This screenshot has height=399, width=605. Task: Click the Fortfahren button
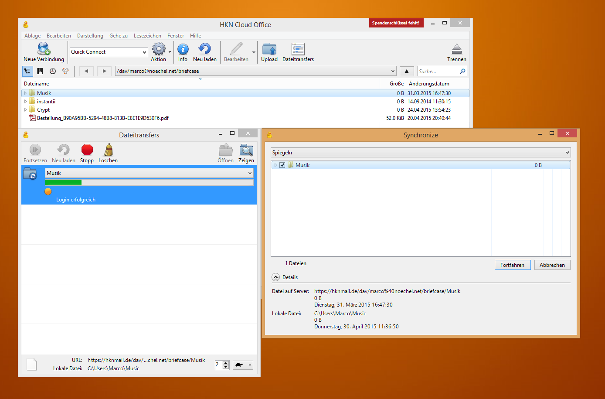point(512,265)
